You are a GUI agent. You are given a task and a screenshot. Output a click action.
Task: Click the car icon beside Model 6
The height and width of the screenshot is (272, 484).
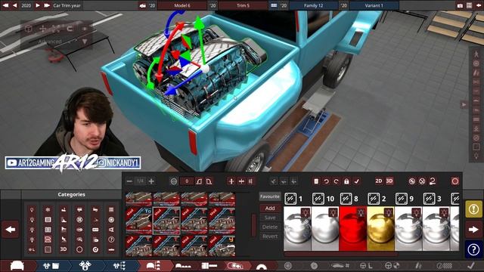click(x=143, y=5)
